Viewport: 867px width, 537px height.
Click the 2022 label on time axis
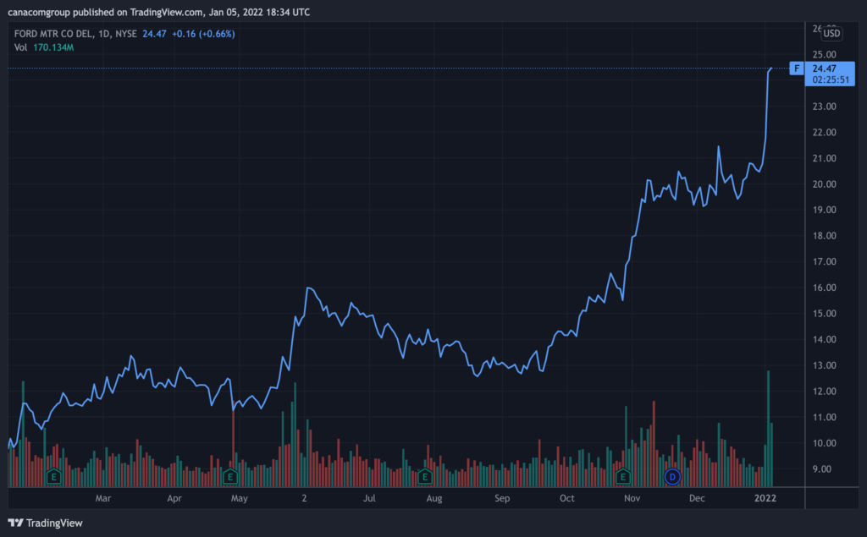tap(765, 498)
